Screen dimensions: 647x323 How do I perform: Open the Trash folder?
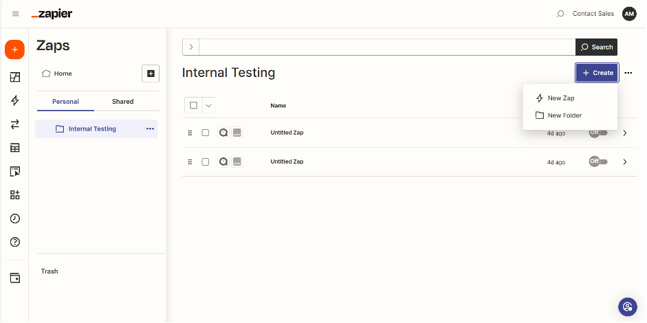(50, 271)
